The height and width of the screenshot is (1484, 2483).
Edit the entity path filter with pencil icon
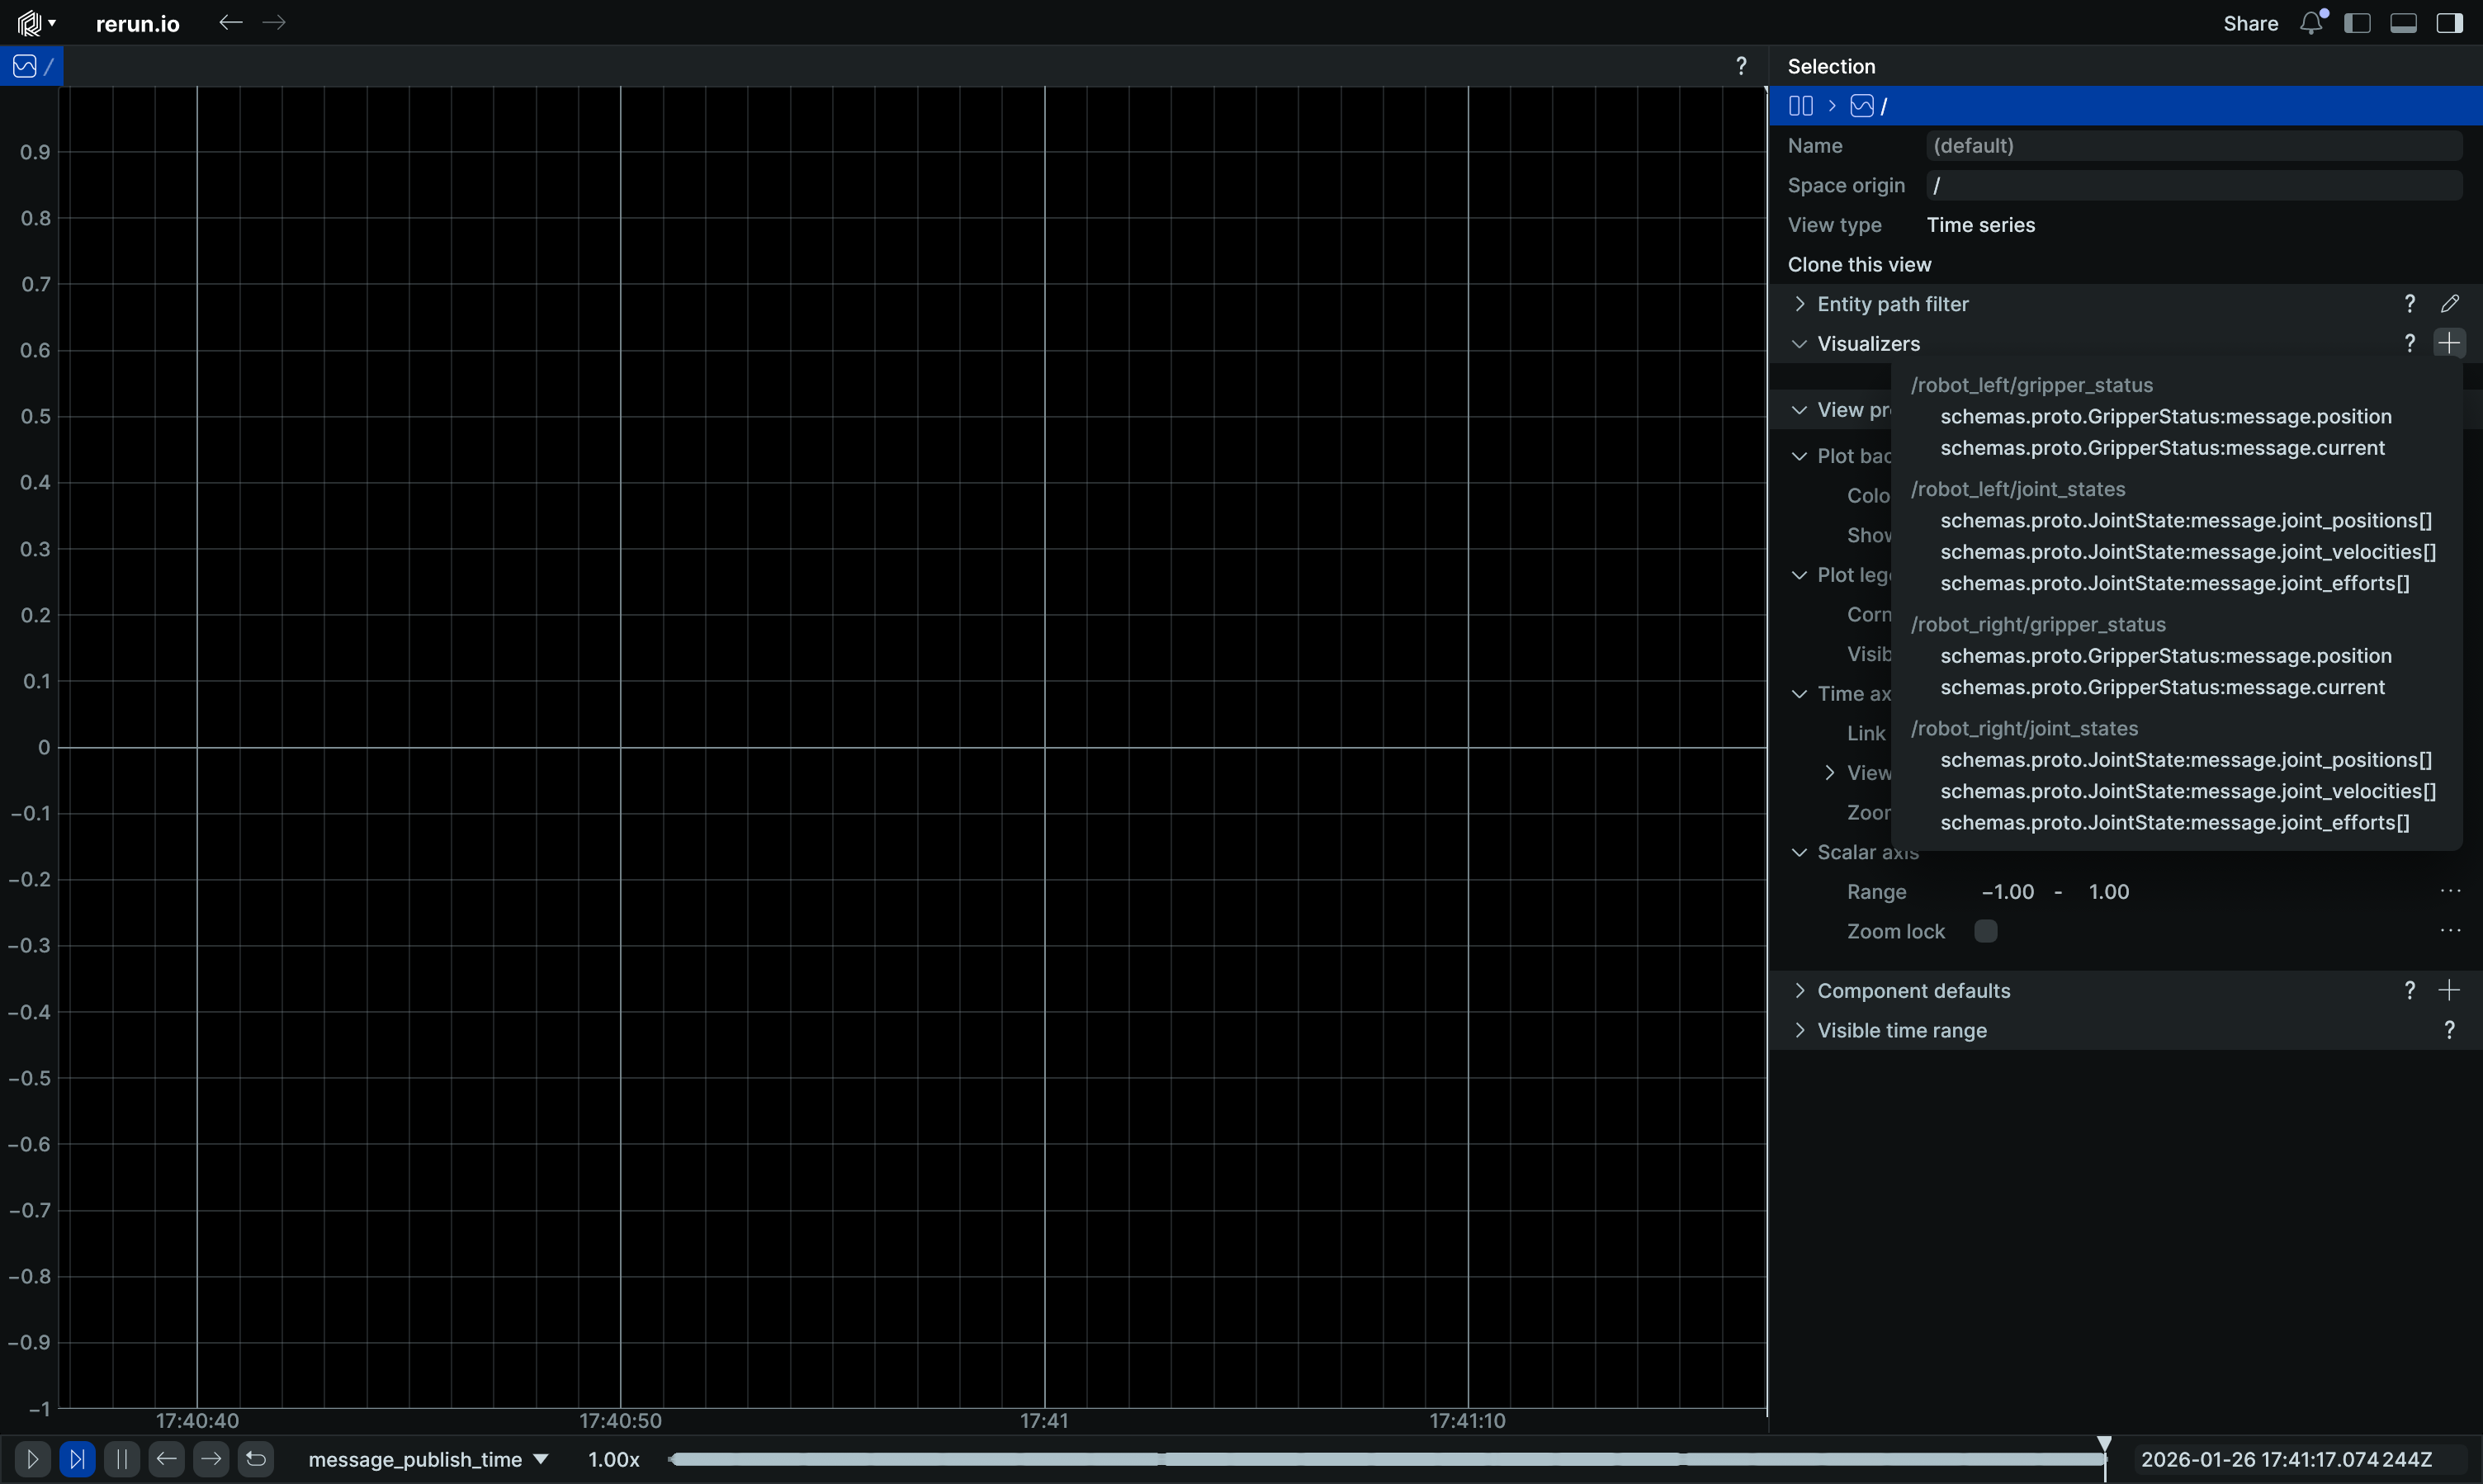click(2449, 304)
